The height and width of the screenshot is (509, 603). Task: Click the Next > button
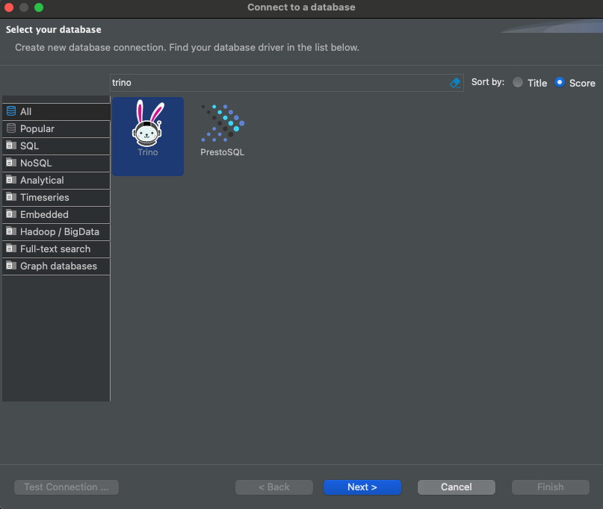[362, 487]
